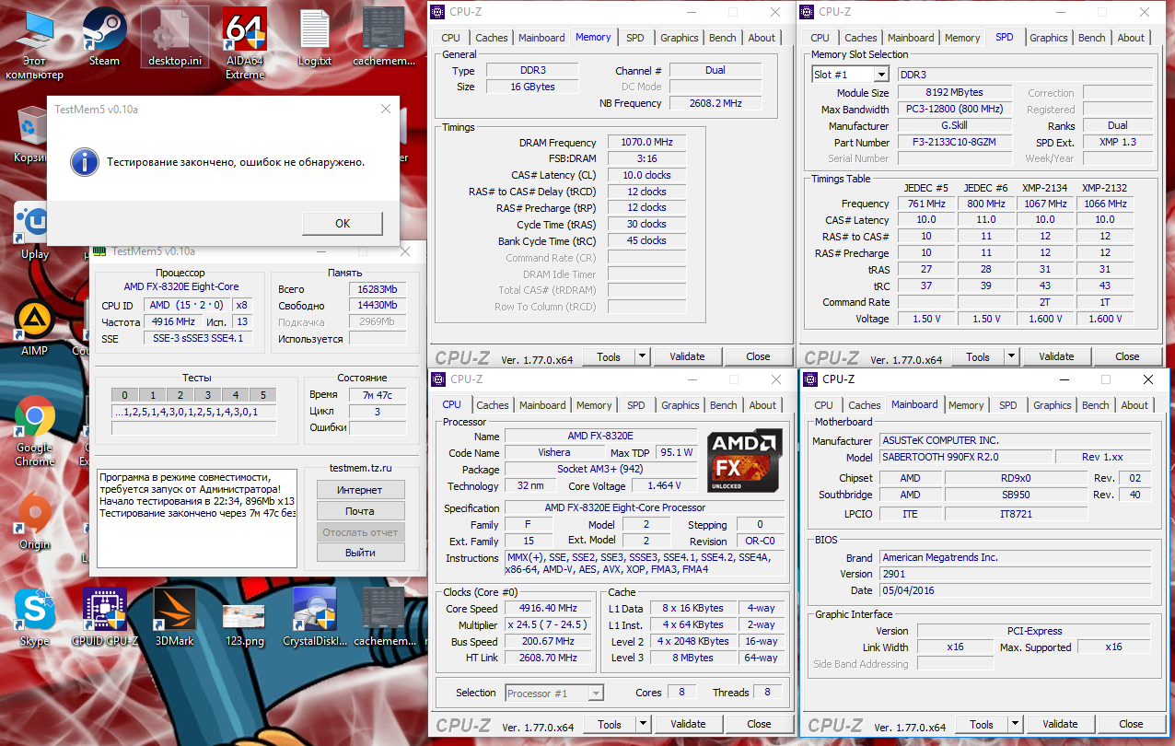The height and width of the screenshot is (746, 1175).
Task: Click the BIOS date 05/04/2016 field
Action: [1016, 590]
